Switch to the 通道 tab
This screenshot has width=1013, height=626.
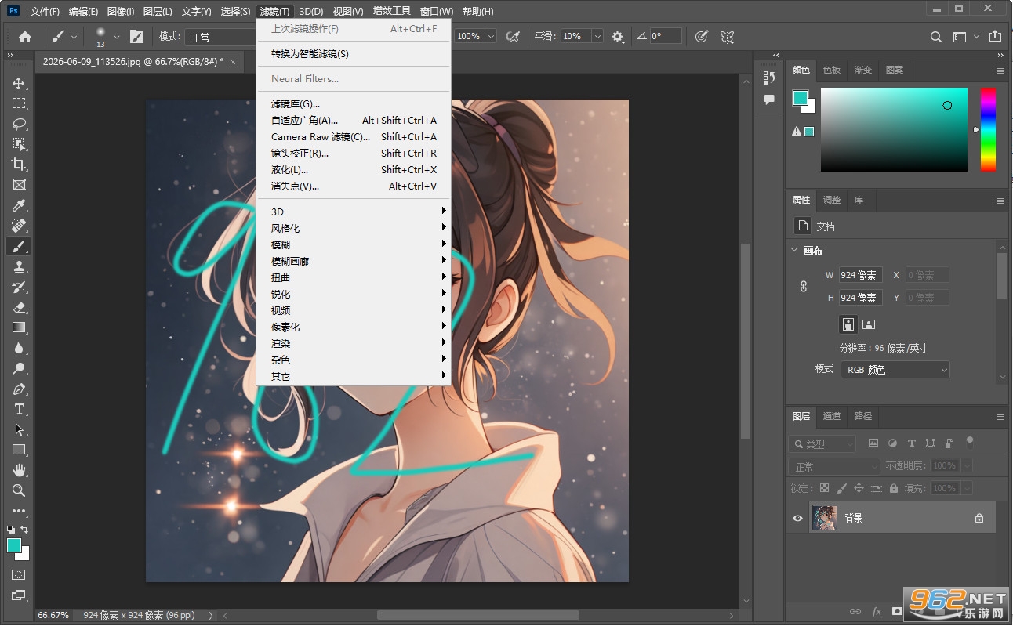tap(832, 416)
